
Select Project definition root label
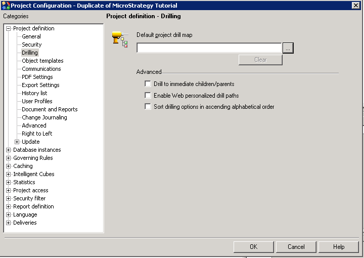click(x=34, y=28)
